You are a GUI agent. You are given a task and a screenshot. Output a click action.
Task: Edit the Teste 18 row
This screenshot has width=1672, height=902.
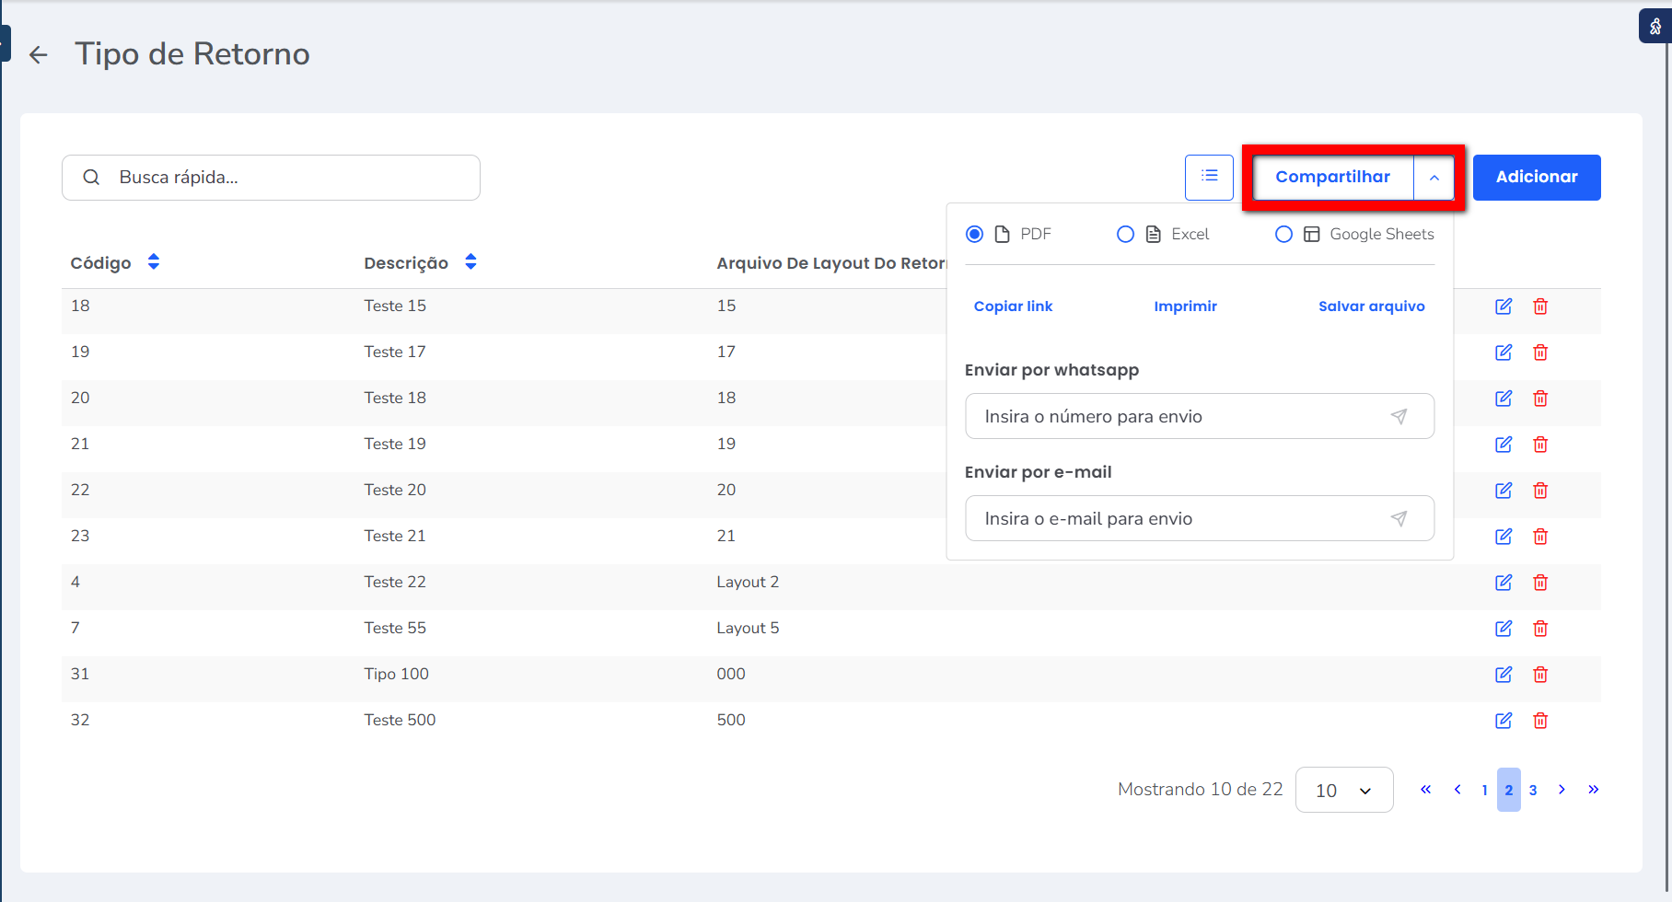(1504, 399)
